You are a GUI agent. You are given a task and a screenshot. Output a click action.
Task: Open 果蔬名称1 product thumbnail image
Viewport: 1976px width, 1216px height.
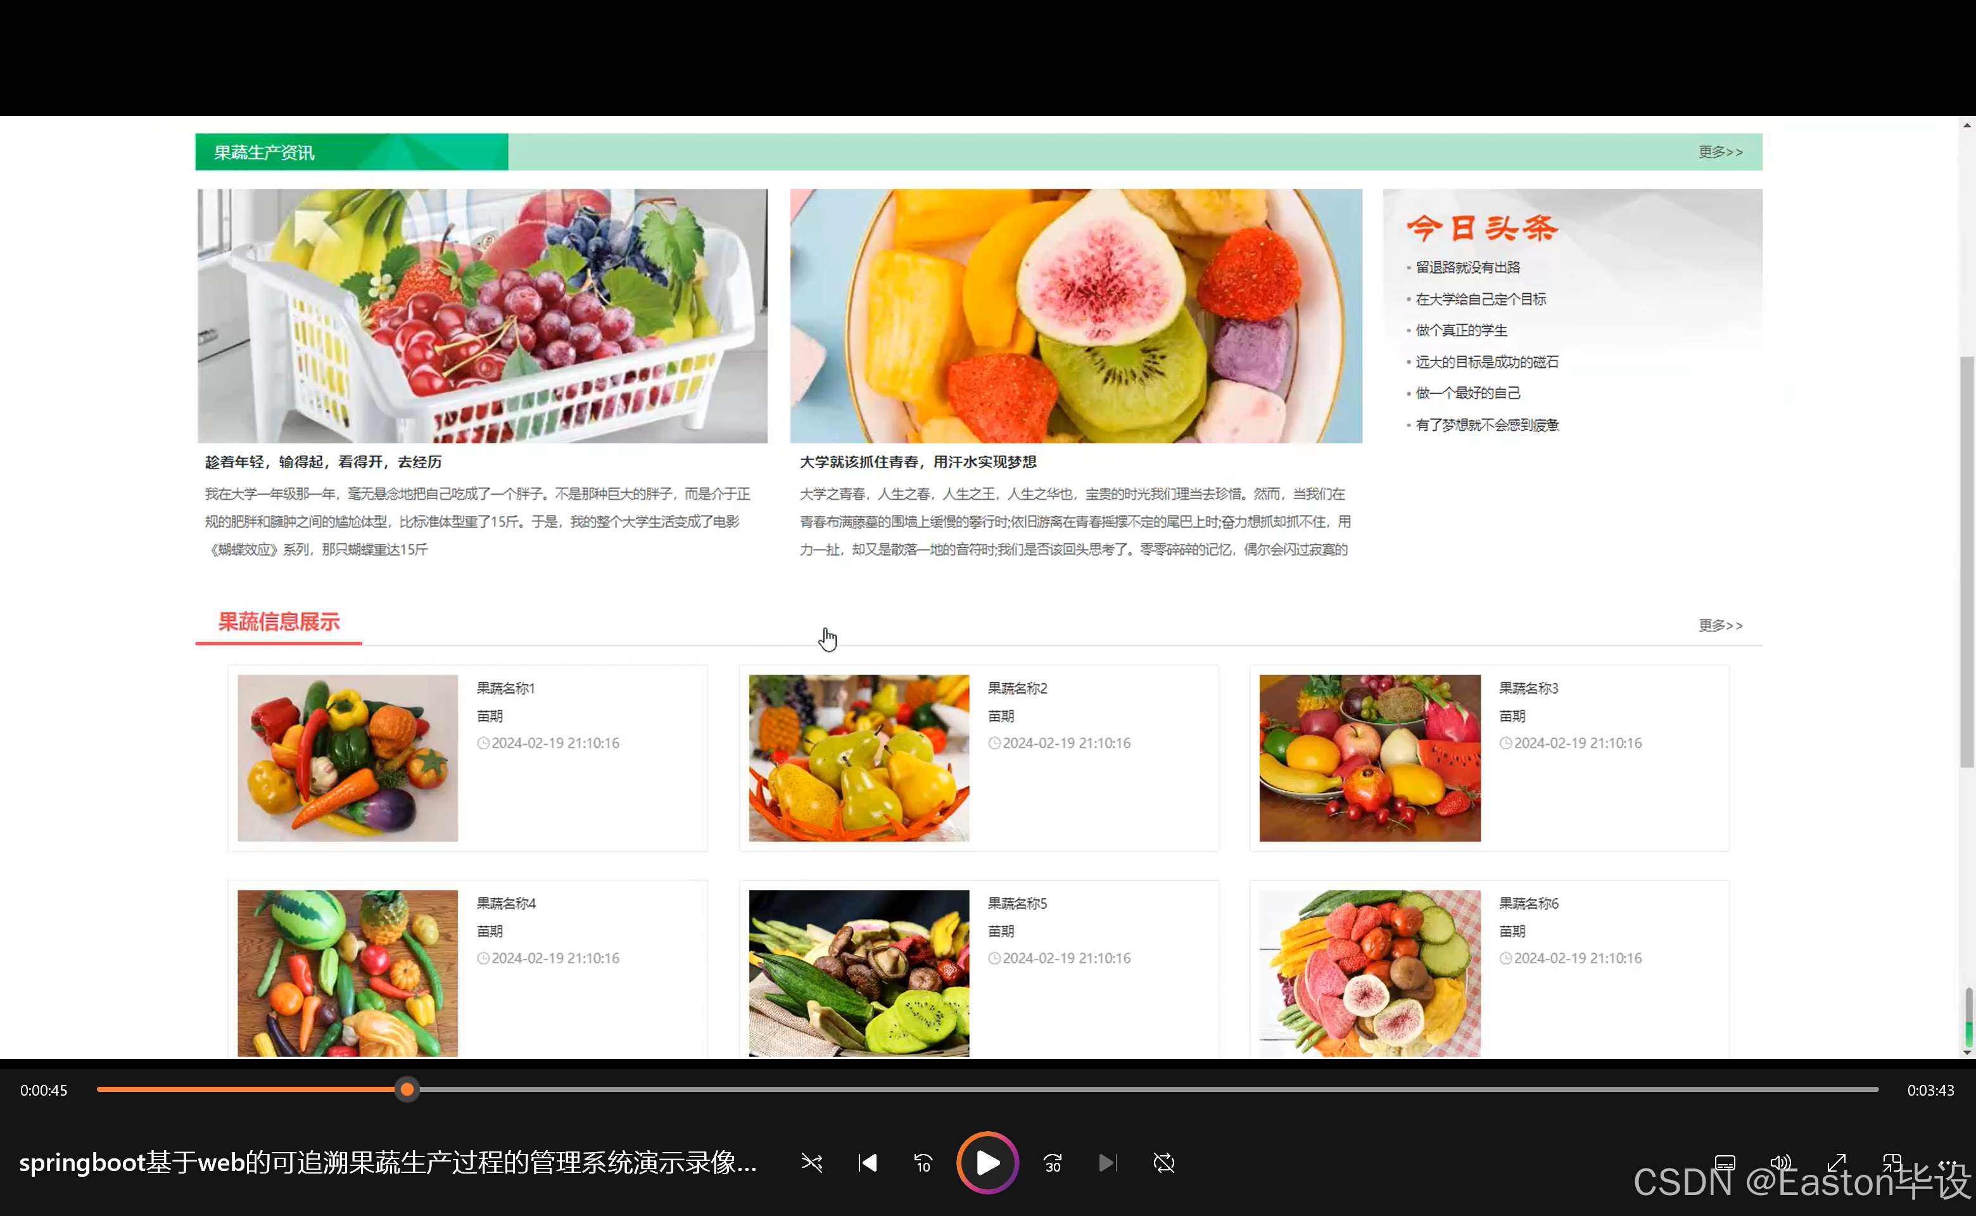click(x=346, y=757)
